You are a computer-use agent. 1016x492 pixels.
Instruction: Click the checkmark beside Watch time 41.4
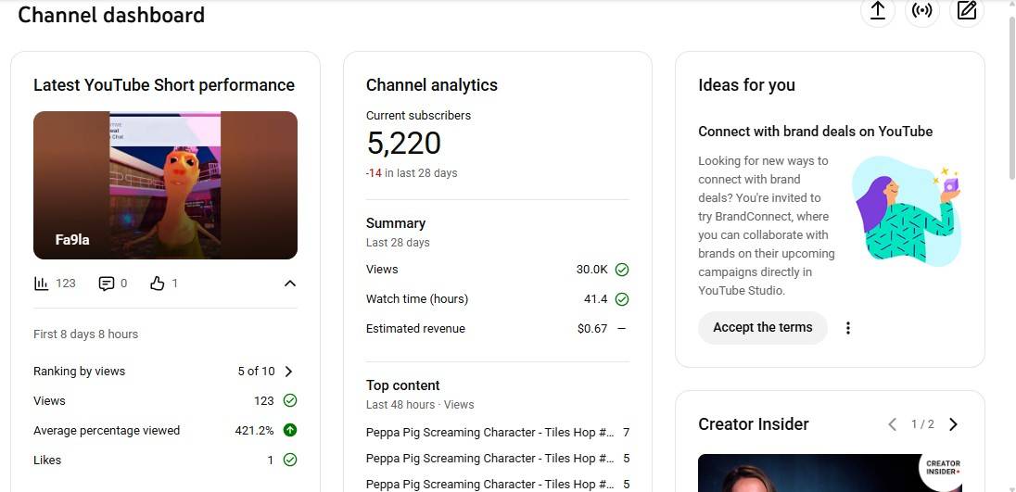[x=622, y=299]
